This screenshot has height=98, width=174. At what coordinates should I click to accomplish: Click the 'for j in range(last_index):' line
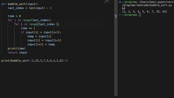30,20
